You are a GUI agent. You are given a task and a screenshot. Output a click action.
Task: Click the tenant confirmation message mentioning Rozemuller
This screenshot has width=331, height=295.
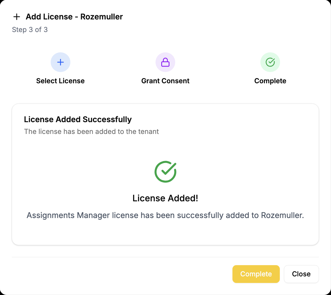(x=165, y=215)
